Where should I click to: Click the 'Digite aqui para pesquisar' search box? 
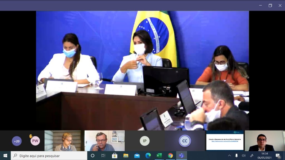coord(49,156)
